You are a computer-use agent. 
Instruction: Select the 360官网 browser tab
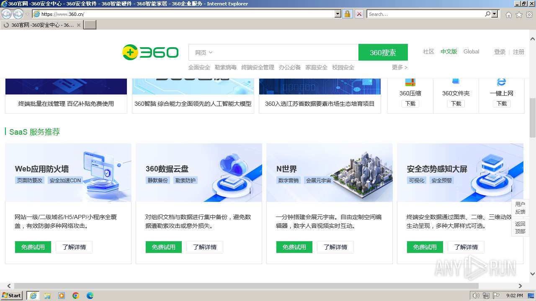42,25
